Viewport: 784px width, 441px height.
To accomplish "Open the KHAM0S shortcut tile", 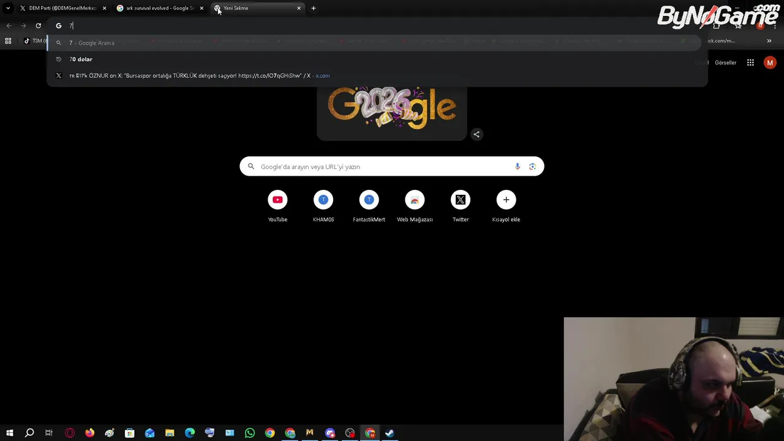I will coord(323,206).
